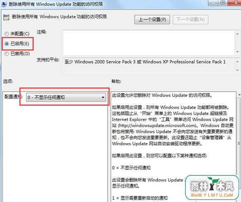
Task: Click the 选项: label
Action: click(x=8, y=81)
